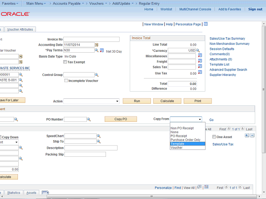
Task: Delete the row with the minus icon
Action: (x=252, y=136)
